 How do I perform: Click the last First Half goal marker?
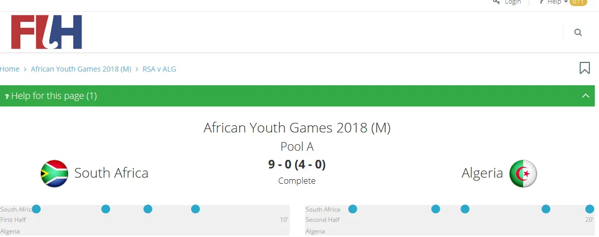[195, 209]
